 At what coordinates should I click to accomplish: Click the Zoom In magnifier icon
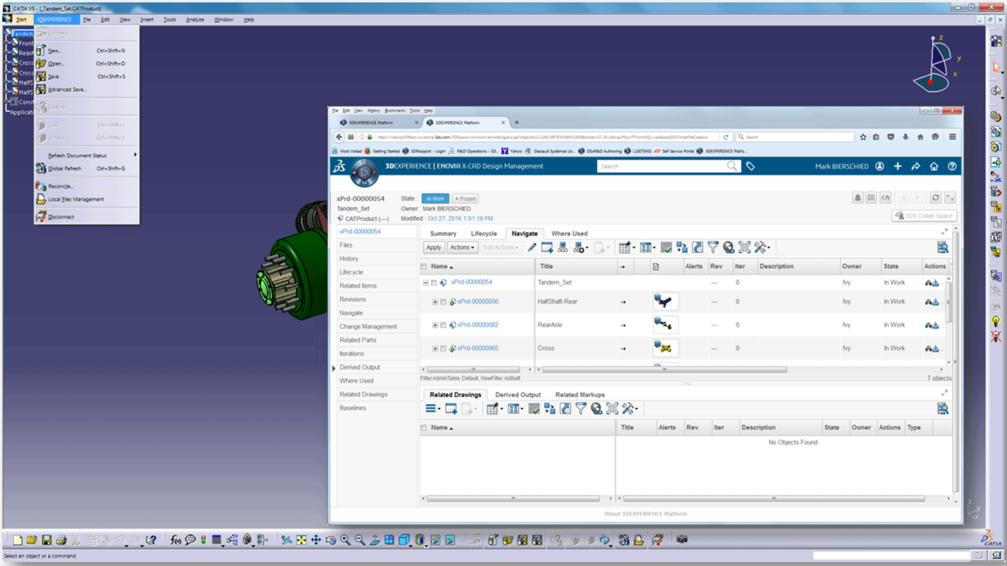(346, 540)
